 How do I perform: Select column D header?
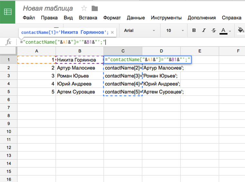pos(161,51)
